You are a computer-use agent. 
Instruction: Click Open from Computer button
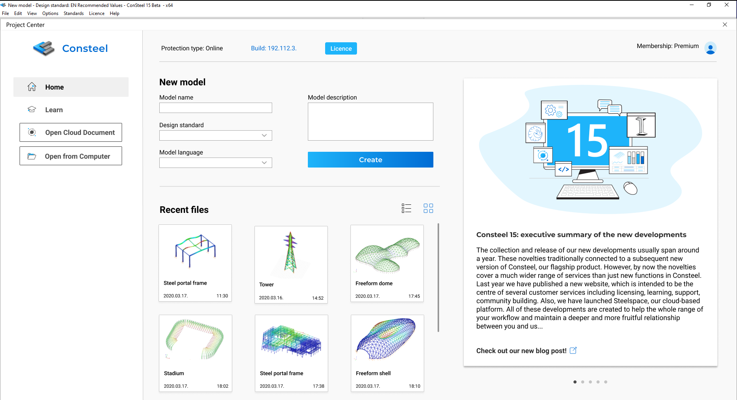(71, 156)
